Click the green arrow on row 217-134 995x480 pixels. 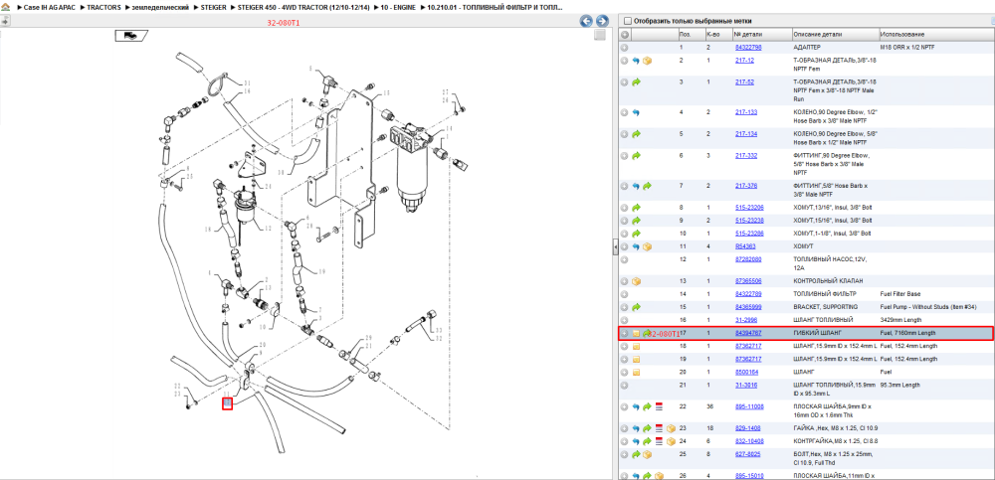pos(637,134)
